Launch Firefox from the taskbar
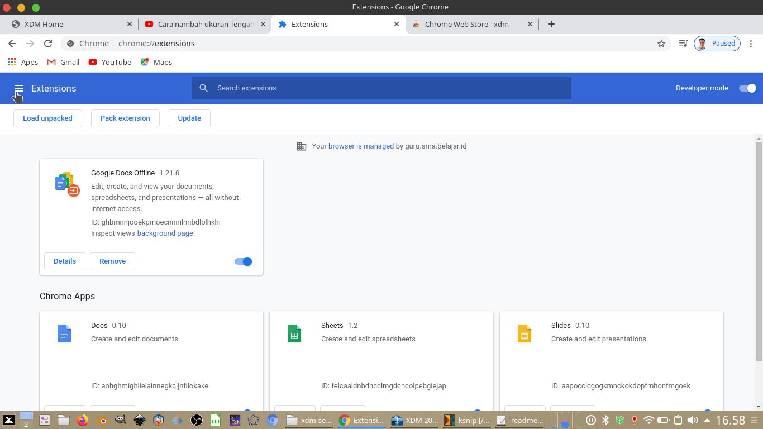The image size is (763, 429). tap(83, 420)
